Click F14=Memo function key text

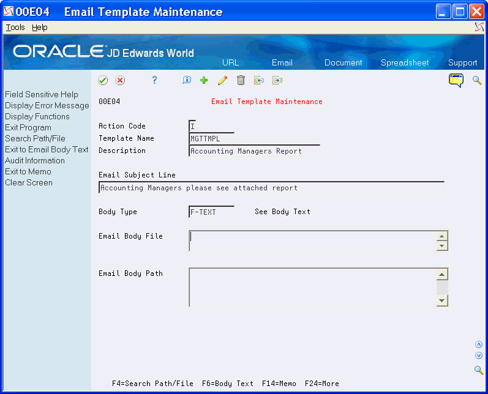click(279, 384)
